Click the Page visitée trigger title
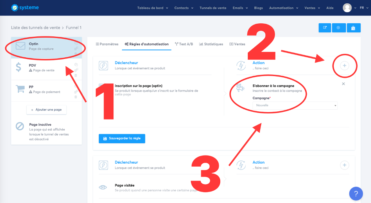This screenshot has width=371, height=203. (x=125, y=185)
